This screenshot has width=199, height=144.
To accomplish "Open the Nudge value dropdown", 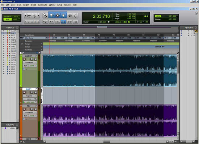I will (x=177, y=19).
